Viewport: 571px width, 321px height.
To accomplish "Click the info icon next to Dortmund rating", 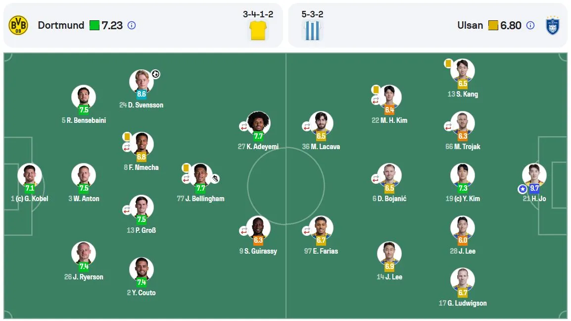I will [x=132, y=25].
